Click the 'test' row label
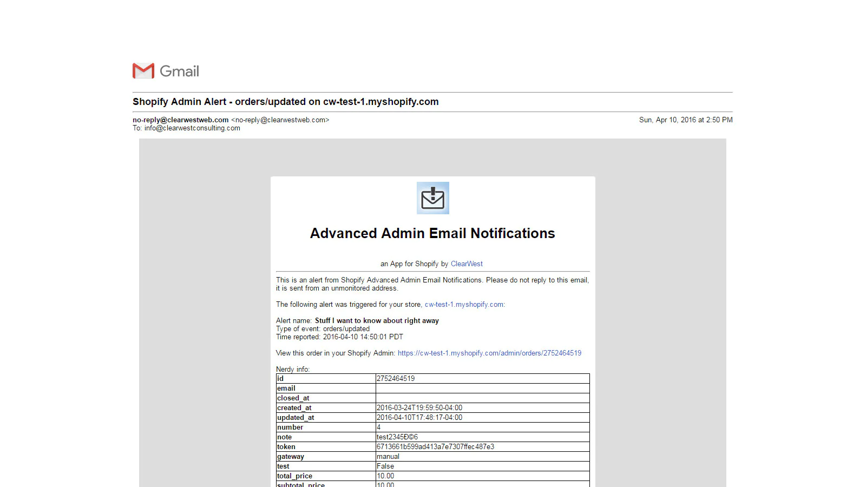866x487 pixels. [x=283, y=466]
